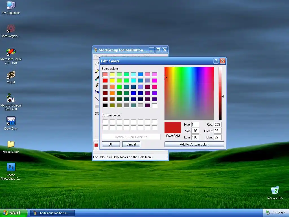This screenshot has width=289, height=217.
Task: Choose the magenta basic color swatch
Action: 155,81
